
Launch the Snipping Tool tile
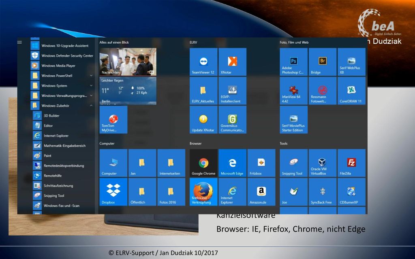point(294,163)
